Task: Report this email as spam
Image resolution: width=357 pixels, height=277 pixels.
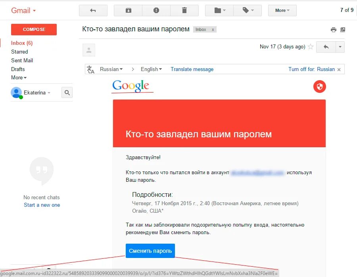Action: click(156, 10)
